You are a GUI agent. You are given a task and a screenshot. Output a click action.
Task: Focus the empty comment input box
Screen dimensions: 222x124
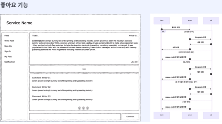75,117
